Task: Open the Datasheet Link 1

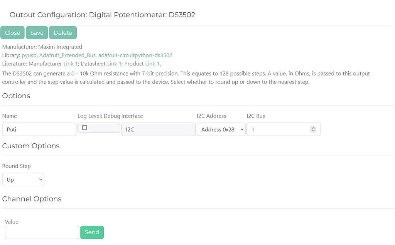Action: coord(114,64)
